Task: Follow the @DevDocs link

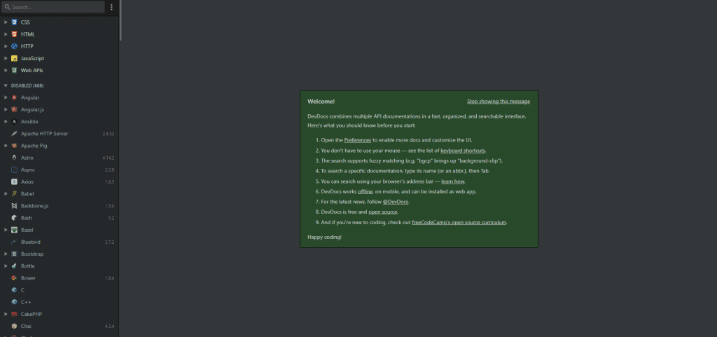Action: 396,202
